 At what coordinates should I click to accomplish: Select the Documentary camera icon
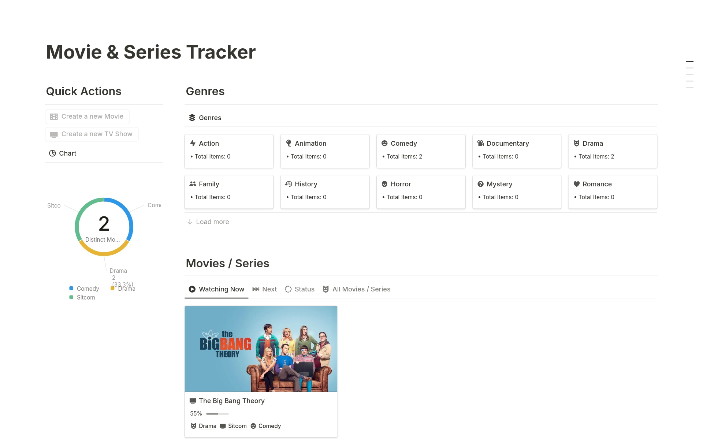coord(480,143)
